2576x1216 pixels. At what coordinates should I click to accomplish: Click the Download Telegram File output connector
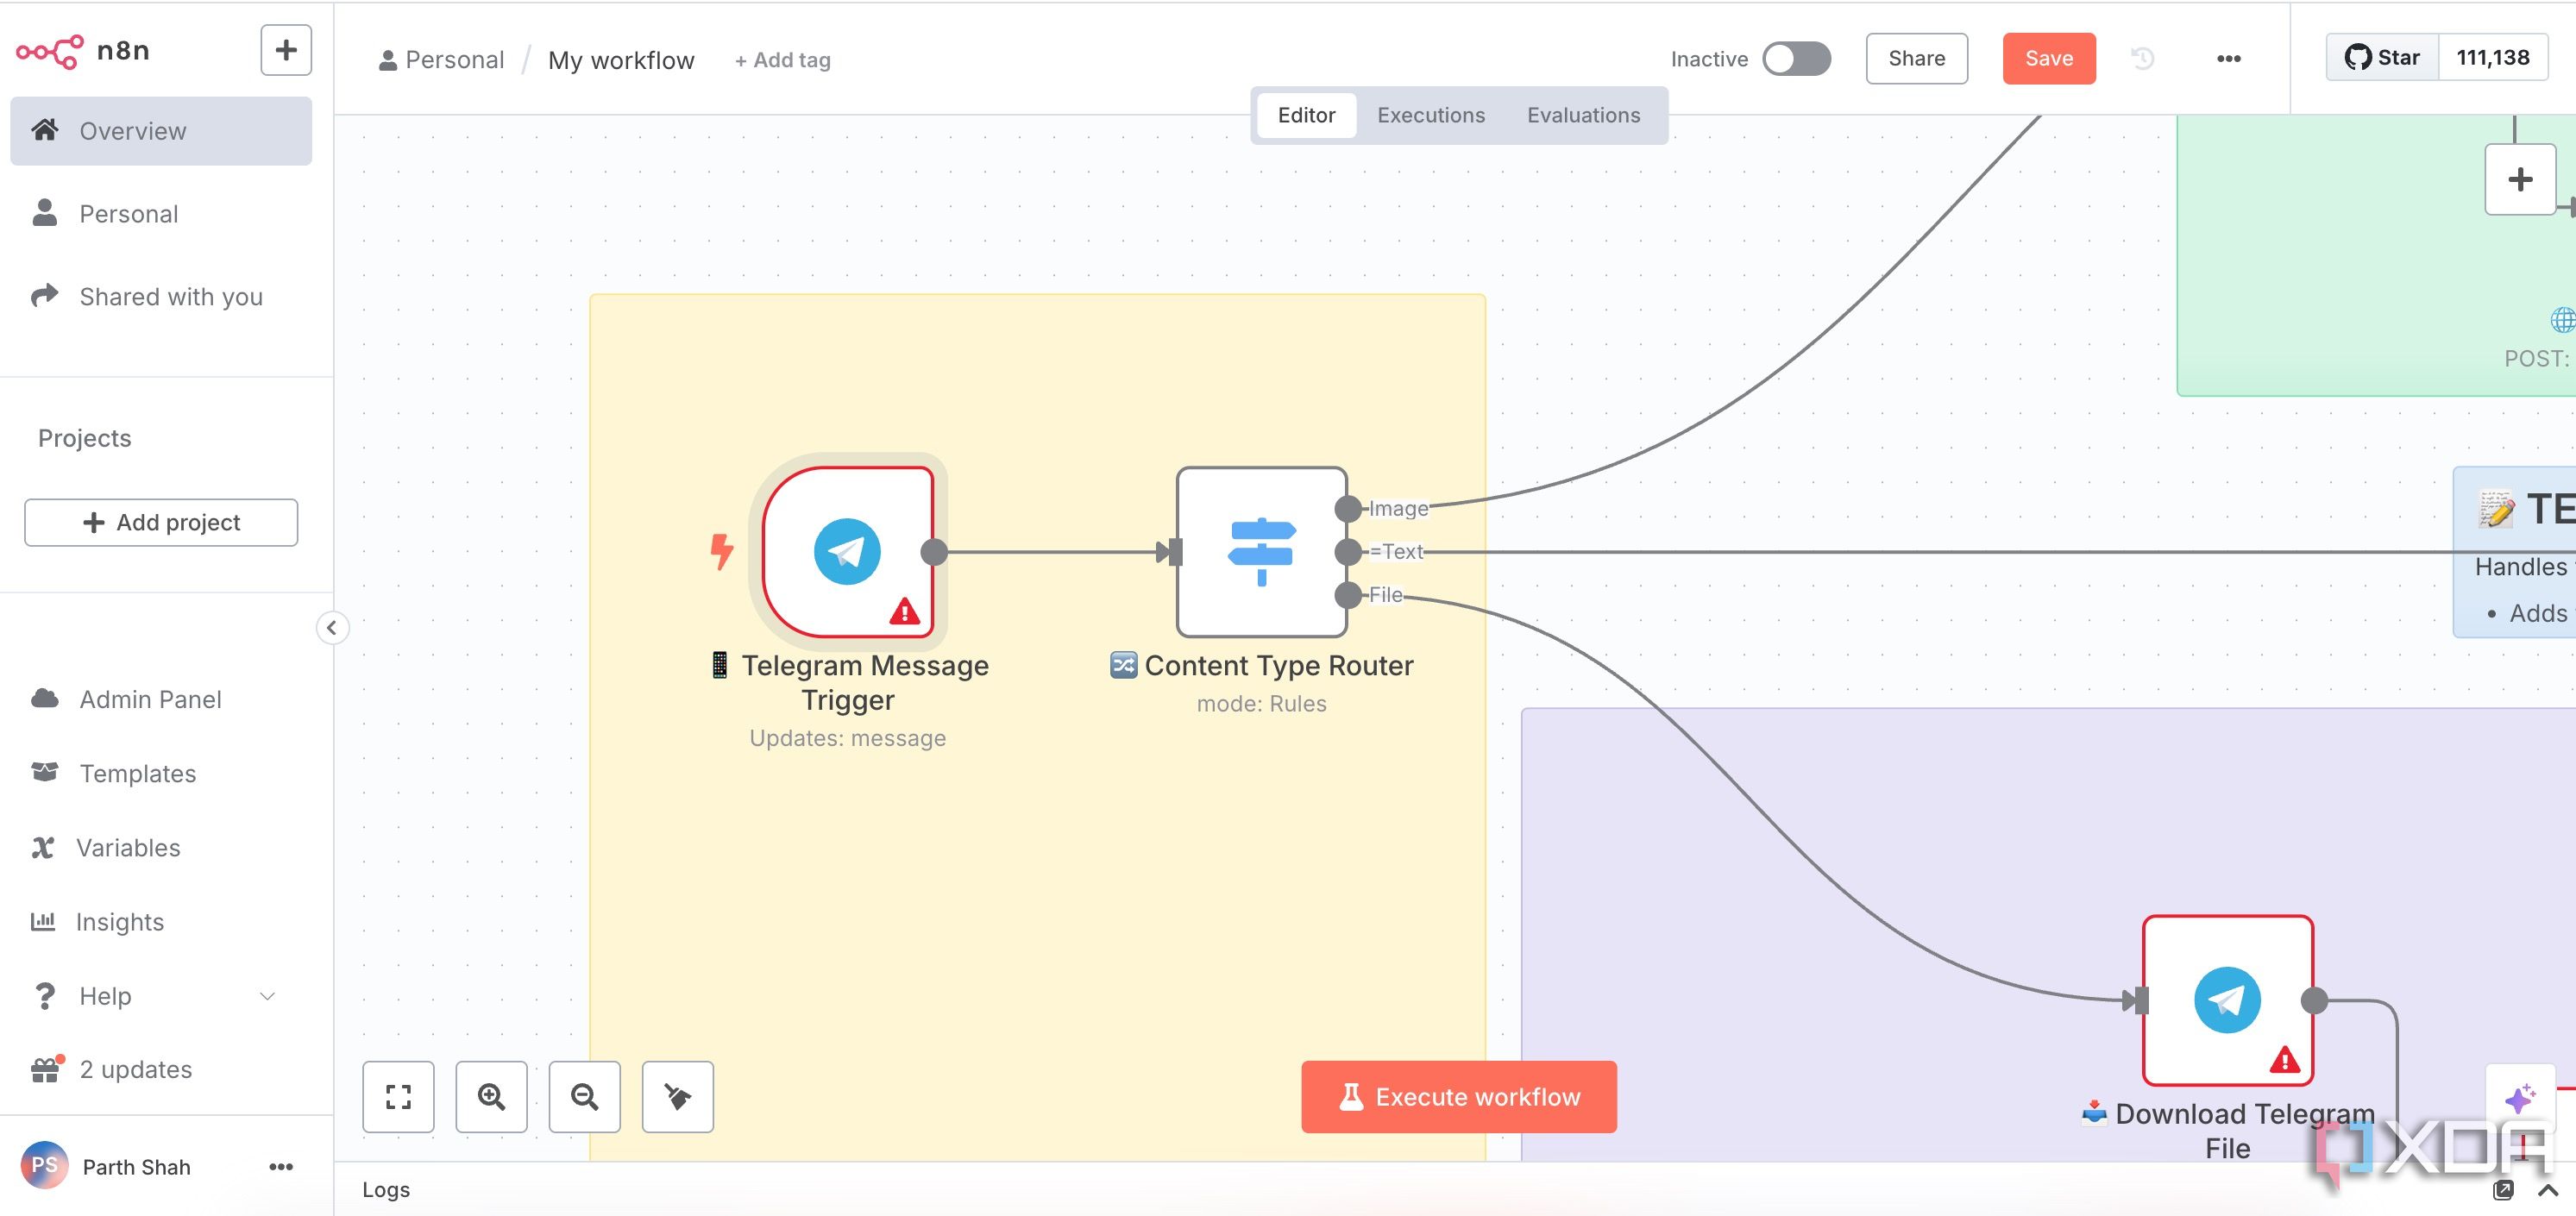click(2314, 1000)
